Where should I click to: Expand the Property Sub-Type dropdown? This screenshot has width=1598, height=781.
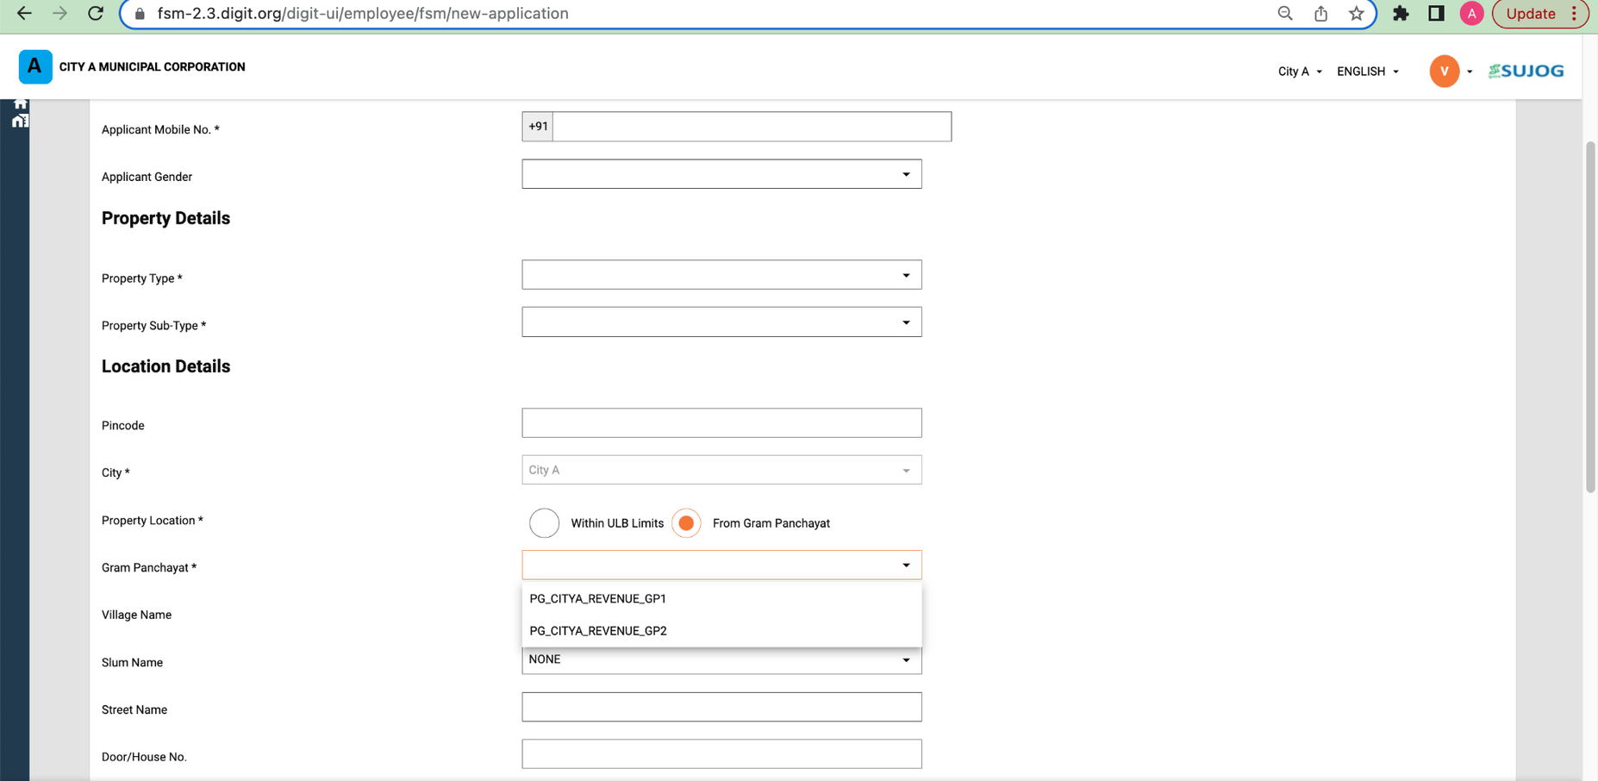pyautogui.click(x=721, y=322)
